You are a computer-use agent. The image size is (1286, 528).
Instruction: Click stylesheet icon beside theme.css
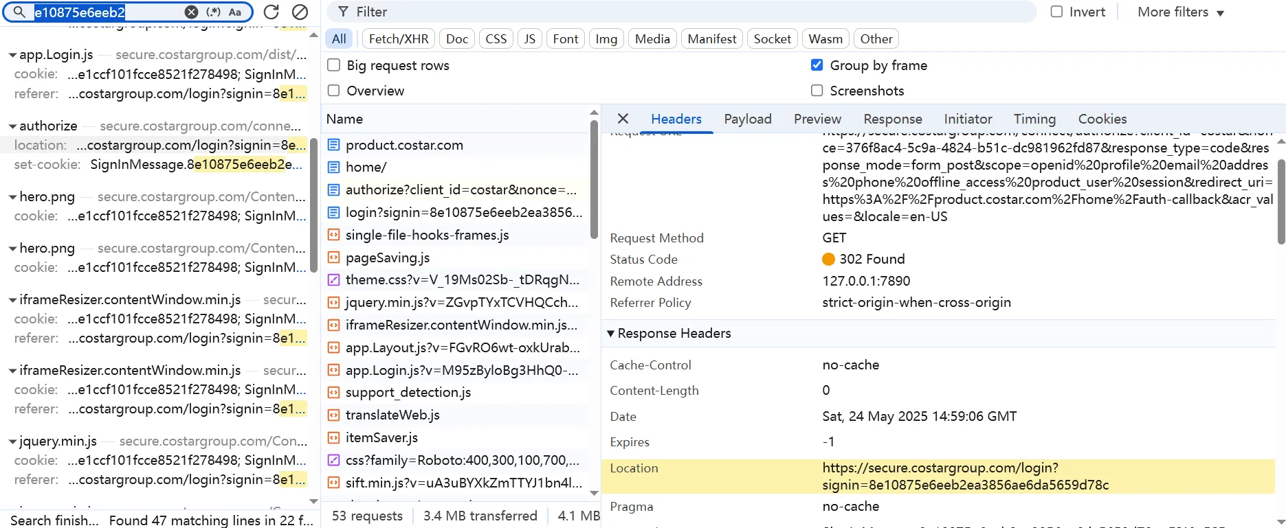(x=333, y=279)
